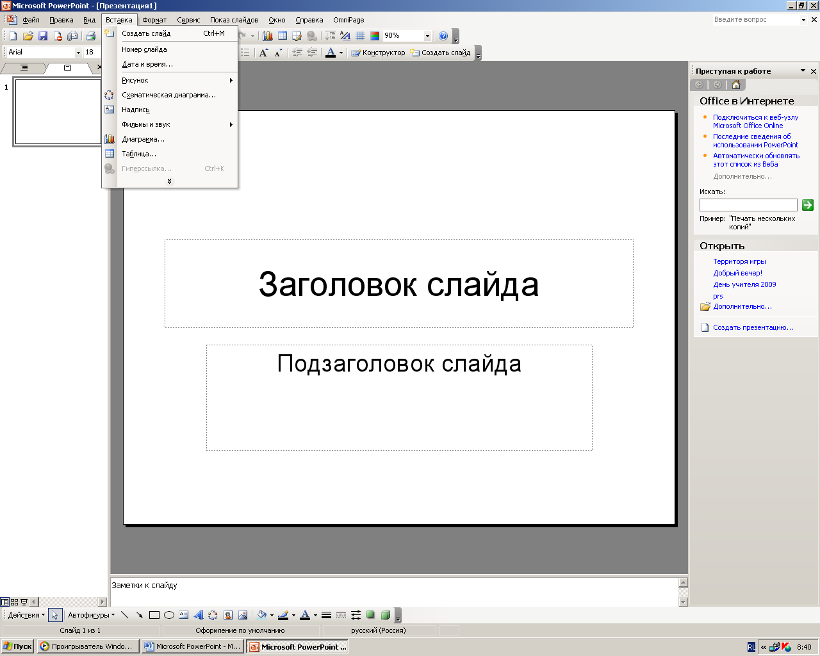Open the Файл menu

[x=31, y=20]
